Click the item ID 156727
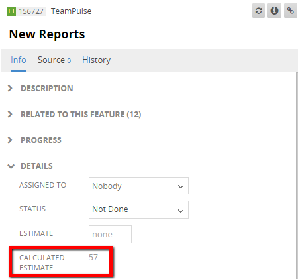The height and width of the screenshot is (279, 298). (31, 11)
